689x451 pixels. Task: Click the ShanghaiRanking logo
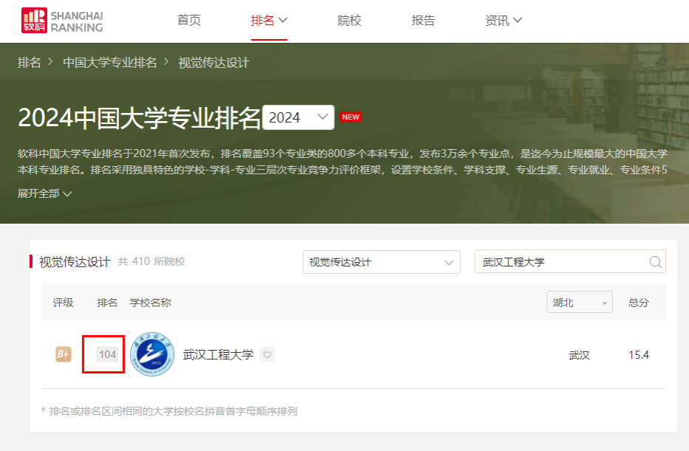(62, 21)
